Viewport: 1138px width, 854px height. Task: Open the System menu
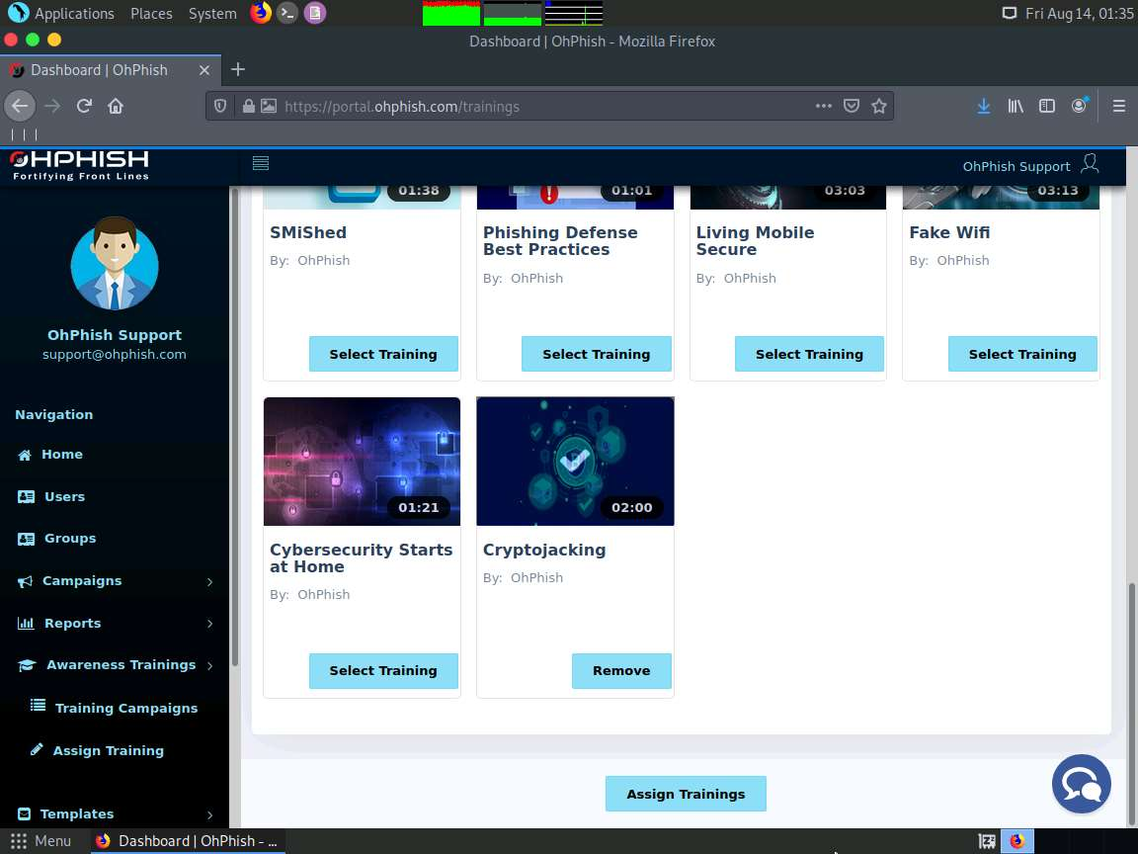(x=212, y=13)
